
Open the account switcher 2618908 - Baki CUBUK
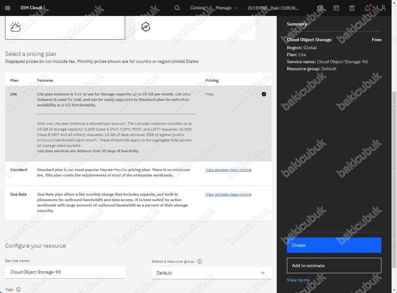click(x=273, y=8)
